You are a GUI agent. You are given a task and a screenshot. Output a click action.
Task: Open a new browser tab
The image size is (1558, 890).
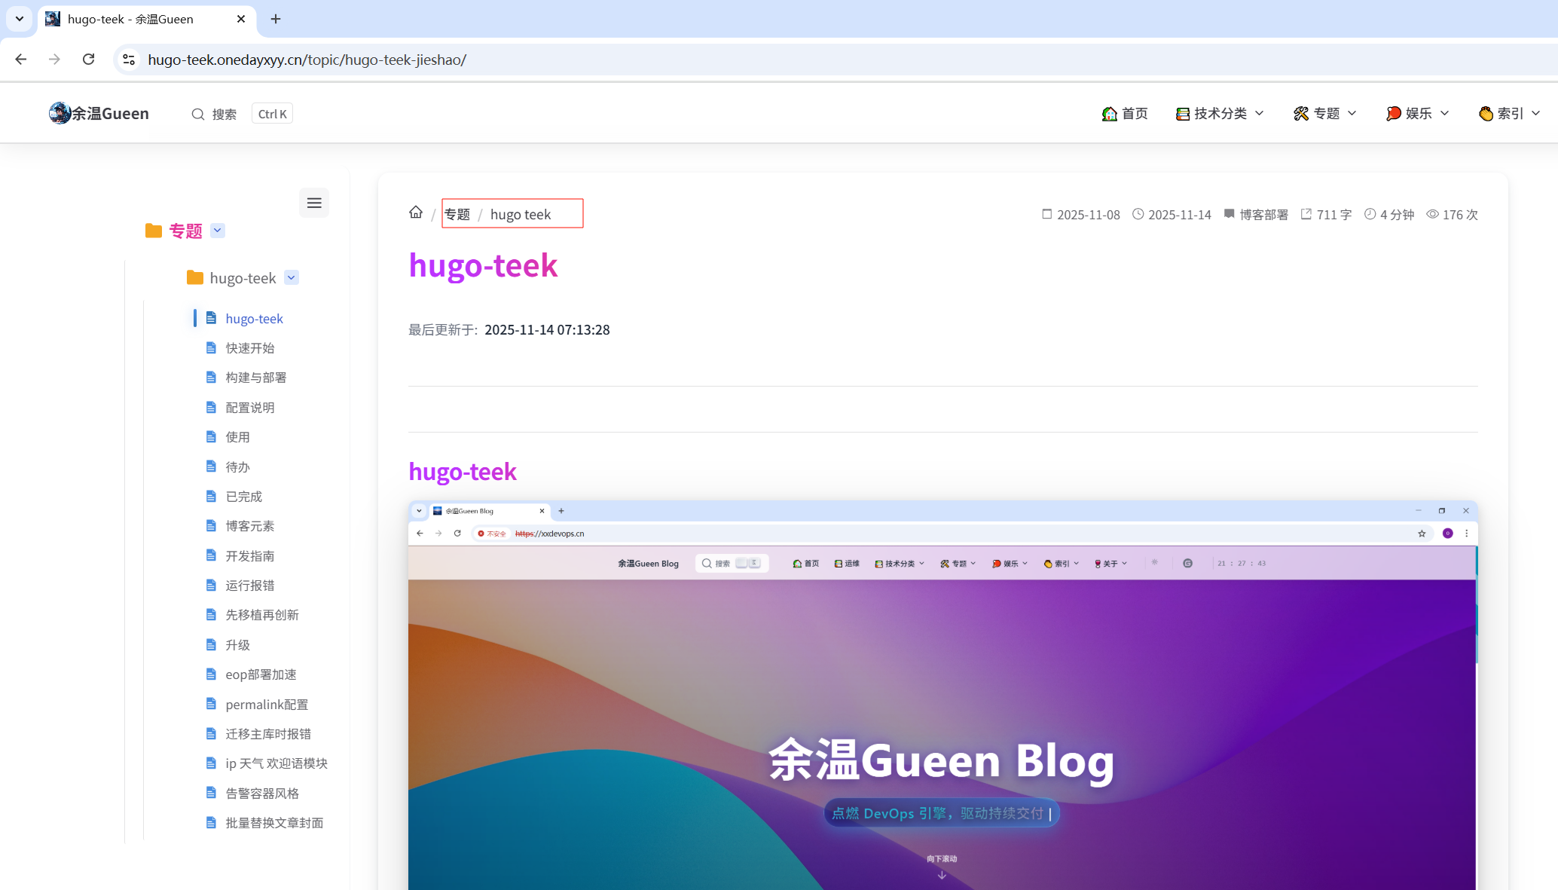point(276,19)
